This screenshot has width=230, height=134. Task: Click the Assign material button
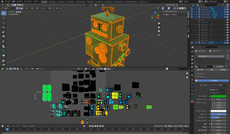click(x=200, y=70)
